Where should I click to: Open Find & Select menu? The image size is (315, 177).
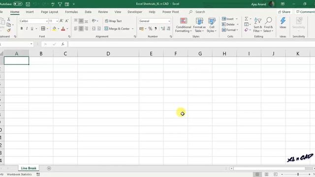(268, 25)
